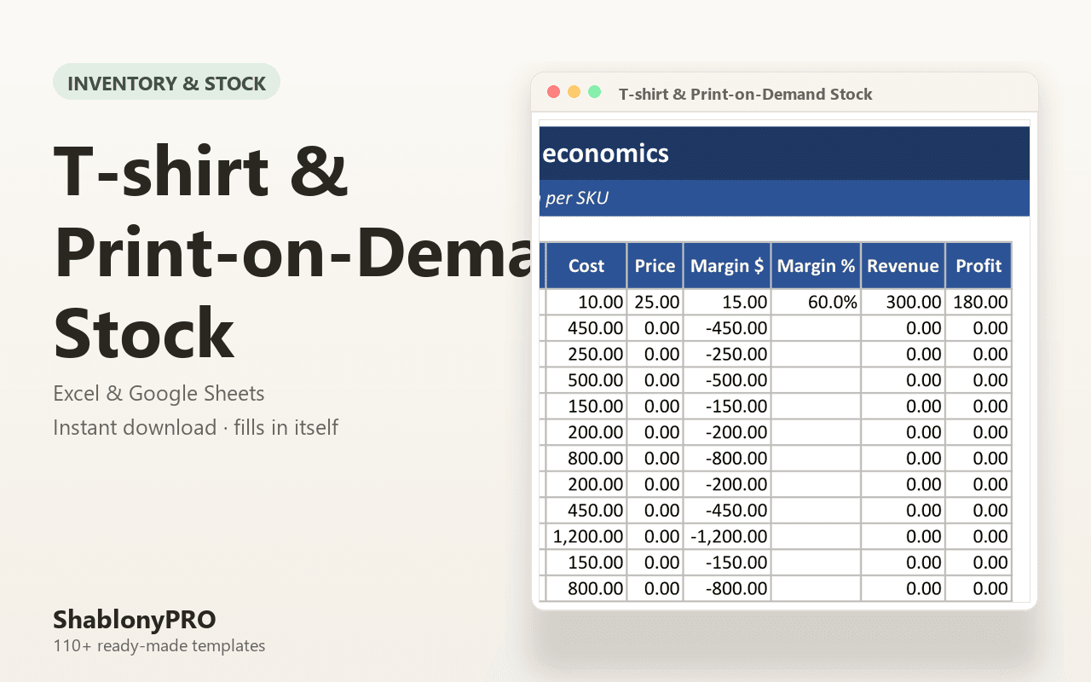Click the Excel & Google Sheets line
This screenshot has height=682, width=1091.
tap(159, 394)
